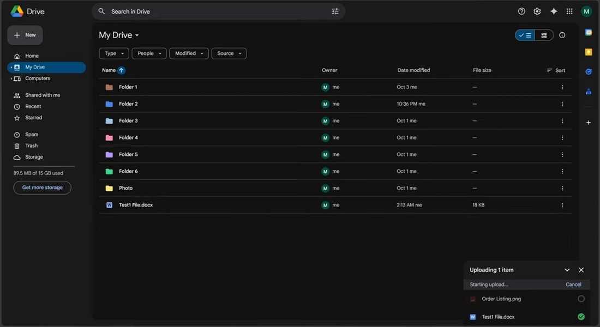Click the Date modified column header
This screenshot has width=600, height=327.
tap(413, 70)
